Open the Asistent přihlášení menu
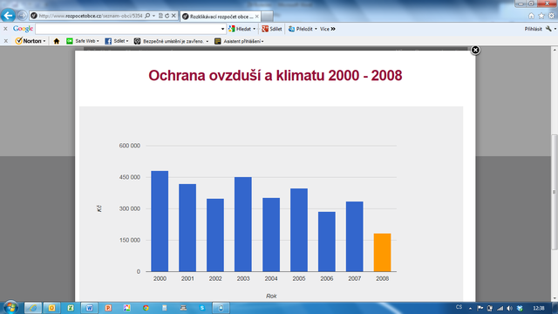 click(x=239, y=41)
